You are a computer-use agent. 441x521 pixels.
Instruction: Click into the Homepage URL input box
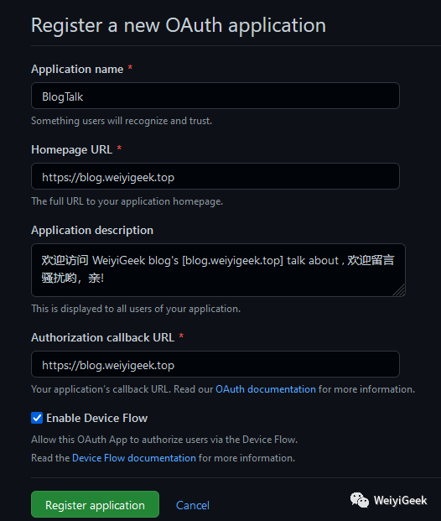215,176
